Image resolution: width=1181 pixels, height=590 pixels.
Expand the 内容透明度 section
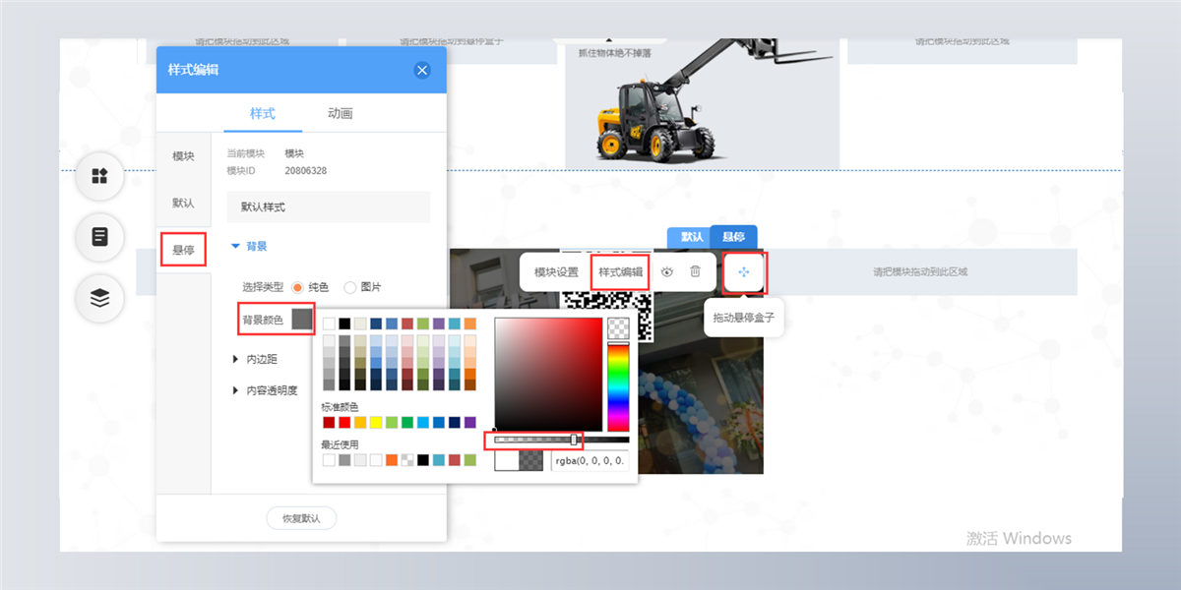click(x=265, y=390)
